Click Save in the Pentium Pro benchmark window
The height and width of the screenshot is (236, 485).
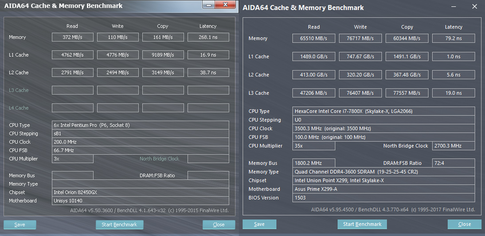[x=20, y=225]
